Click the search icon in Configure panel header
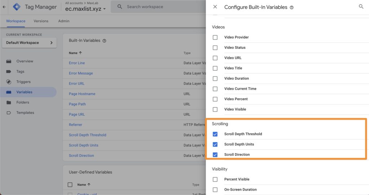Screen dimensions: 369x195 (361, 6)
